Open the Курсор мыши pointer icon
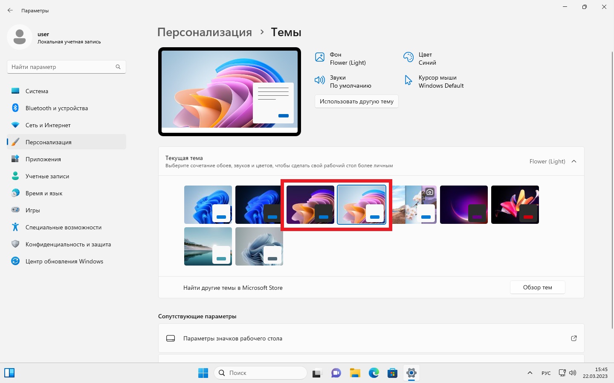This screenshot has width=614, height=383. tap(408, 80)
